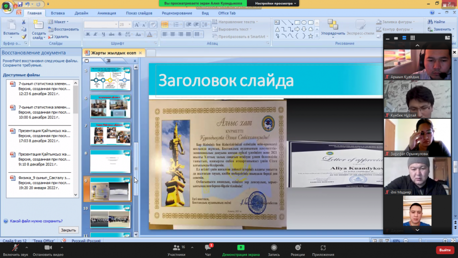
Task: Open the Zoom Apps icon
Action: tap(323, 248)
